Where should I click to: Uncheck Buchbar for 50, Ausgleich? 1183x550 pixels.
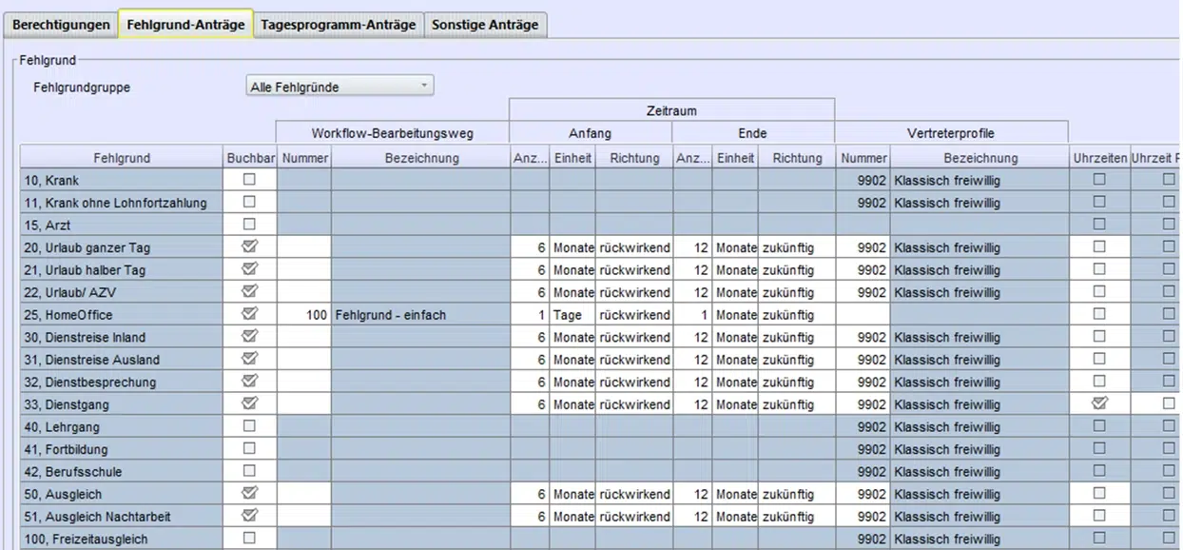(250, 494)
